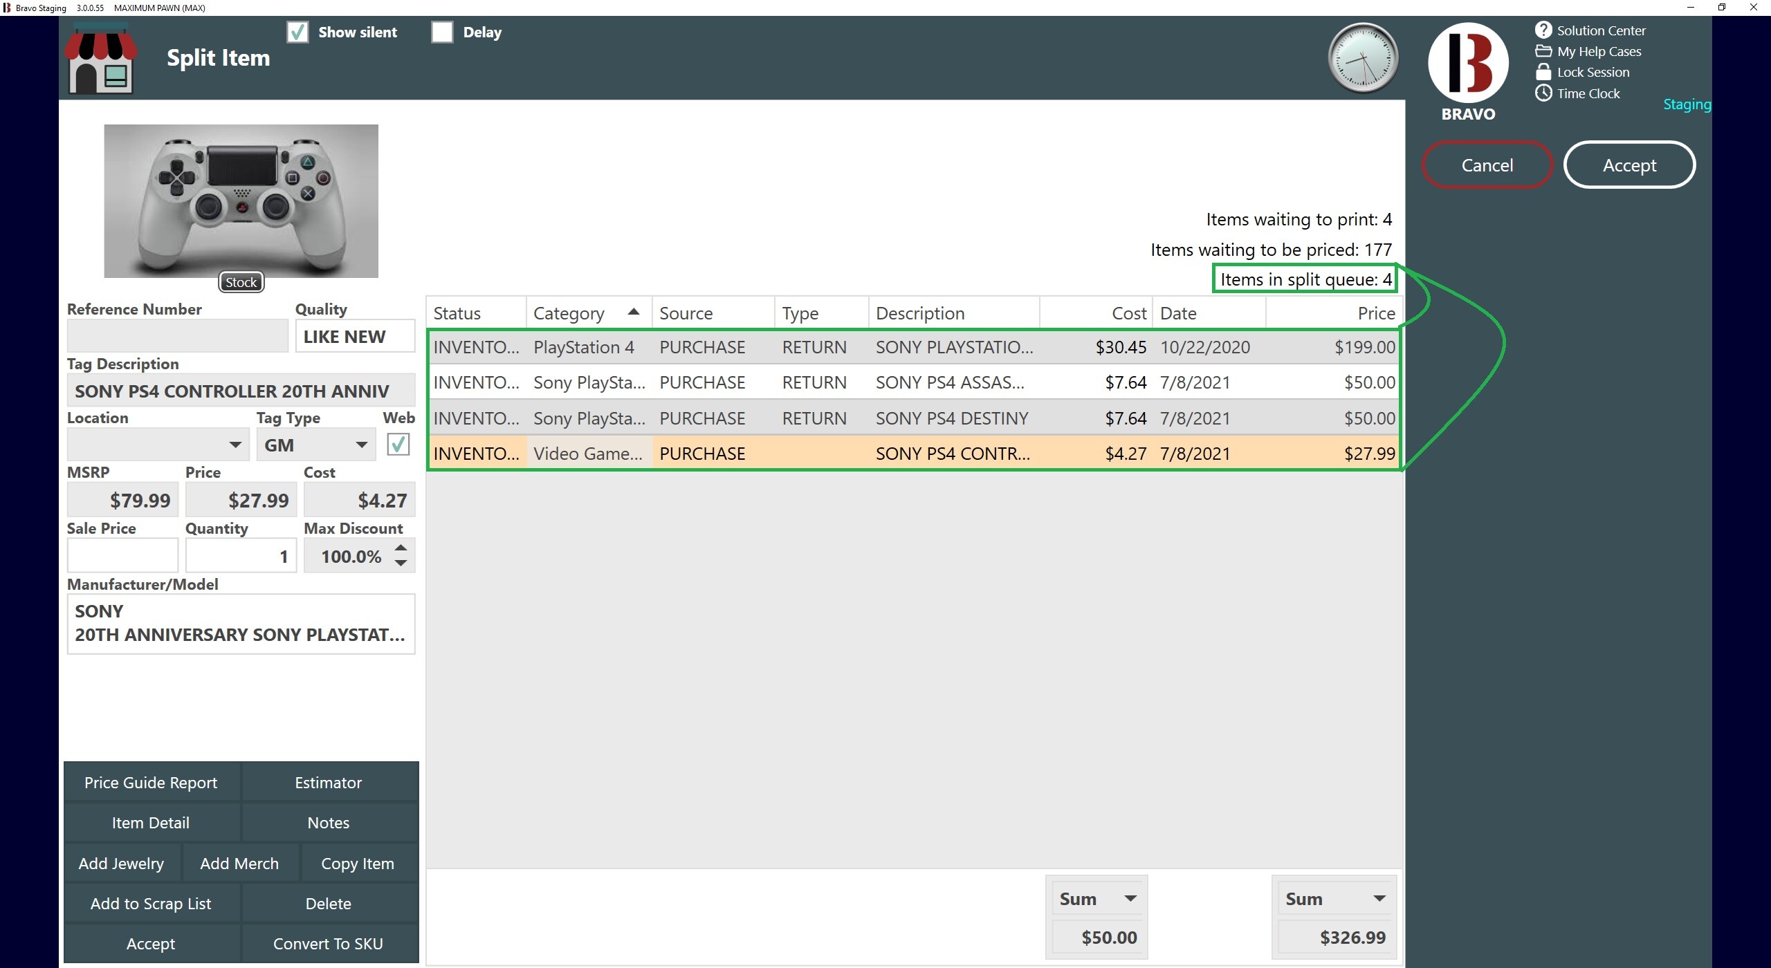
Task: Click the Lock Session padlock icon
Action: click(x=1543, y=72)
